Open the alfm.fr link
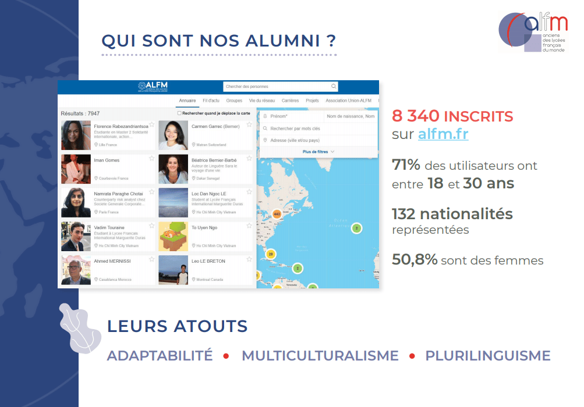Image resolution: width=584 pixels, height=407 pixels. tap(443, 134)
